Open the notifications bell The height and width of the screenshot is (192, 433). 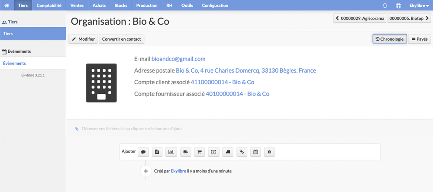385,6
